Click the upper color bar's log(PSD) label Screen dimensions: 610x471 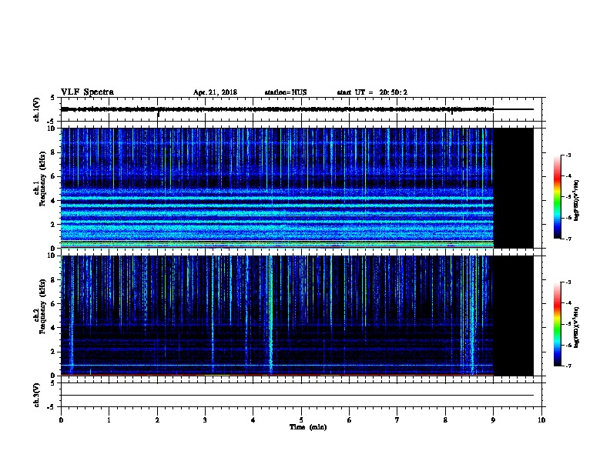(x=576, y=201)
